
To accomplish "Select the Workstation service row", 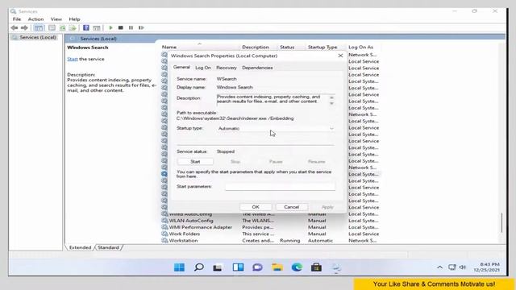I will click(x=270, y=241).
